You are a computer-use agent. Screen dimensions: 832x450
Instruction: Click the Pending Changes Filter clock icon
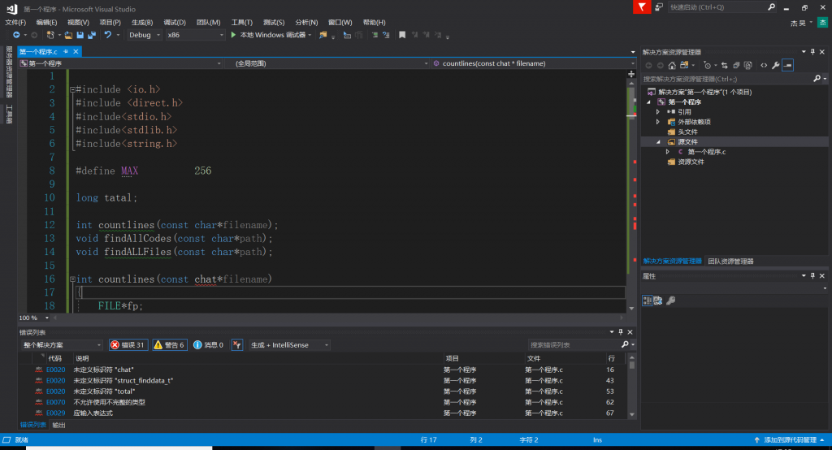click(707, 65)
